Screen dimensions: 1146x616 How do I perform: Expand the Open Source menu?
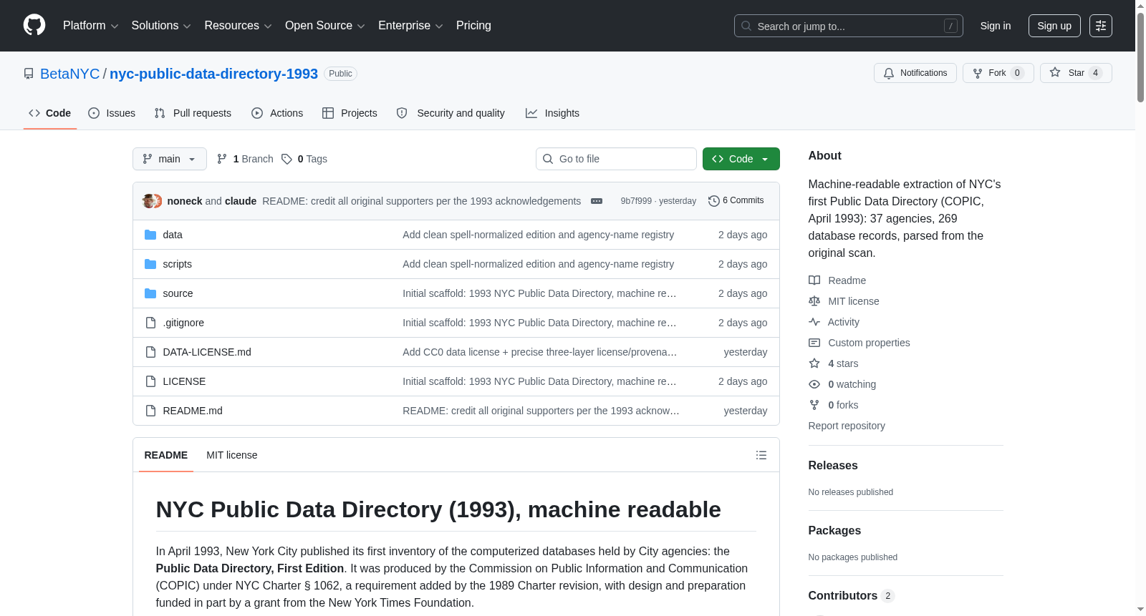pos(324,26)
